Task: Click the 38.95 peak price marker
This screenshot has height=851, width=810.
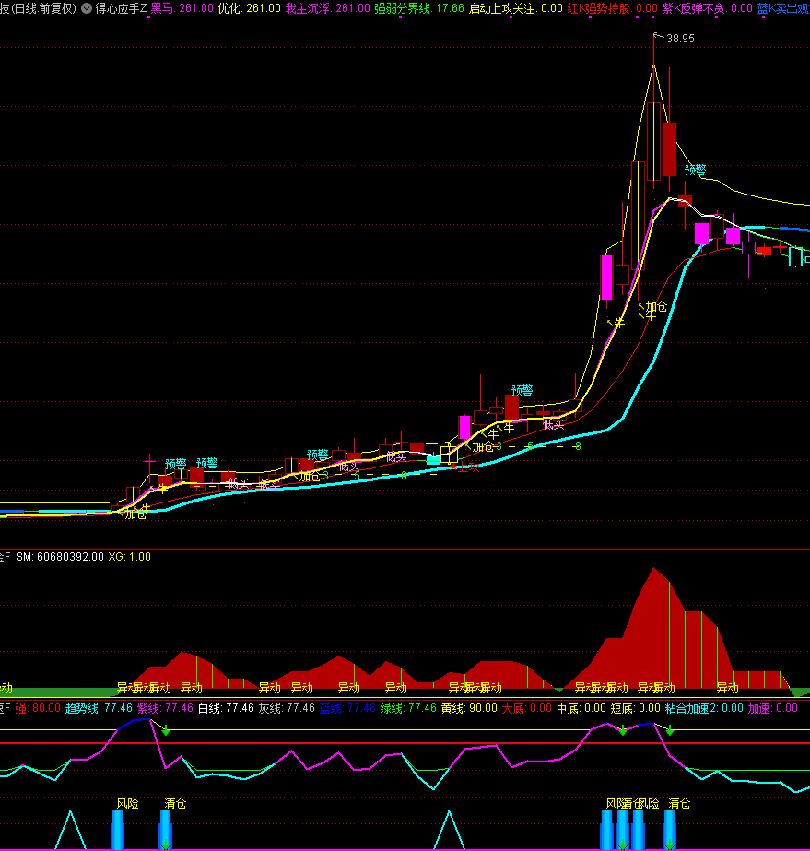Action: 680,39
